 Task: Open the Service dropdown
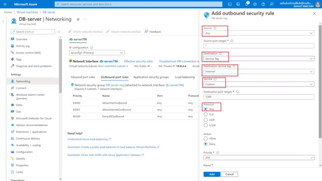click(x=259, y=84)
